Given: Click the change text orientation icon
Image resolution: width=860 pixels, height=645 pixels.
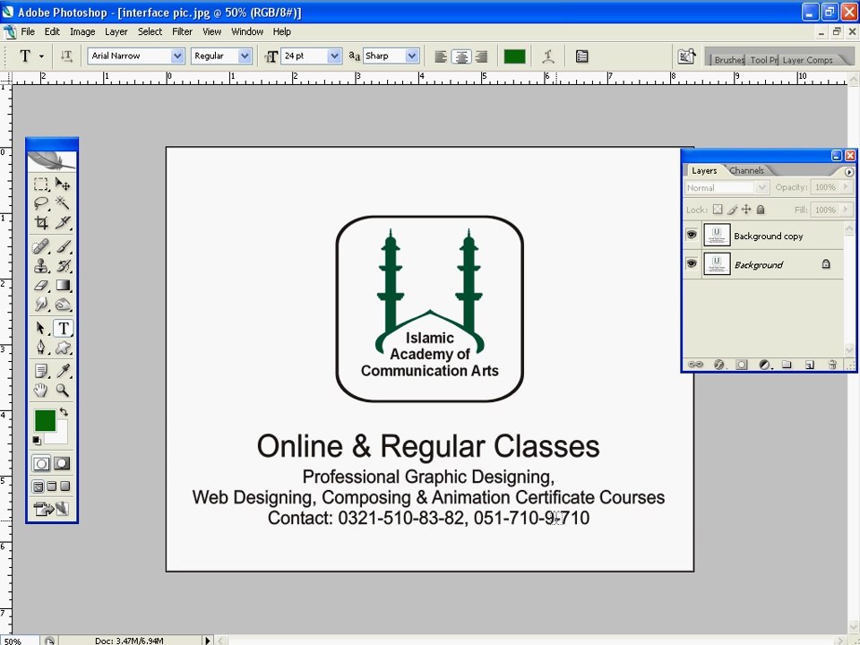Looking at the screenshot, I should [x=66, y=56].
